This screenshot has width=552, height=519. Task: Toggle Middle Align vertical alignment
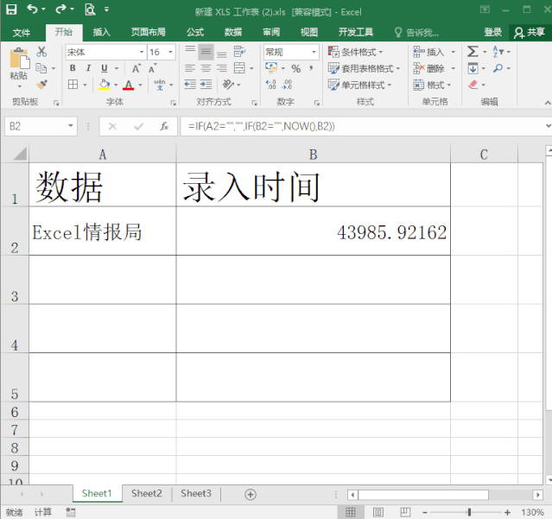[206, 52]
